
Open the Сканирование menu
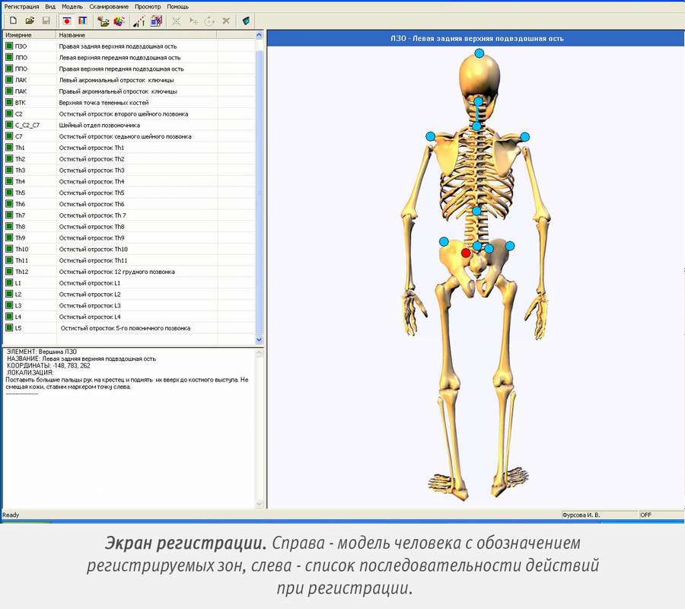click(108, 6)
